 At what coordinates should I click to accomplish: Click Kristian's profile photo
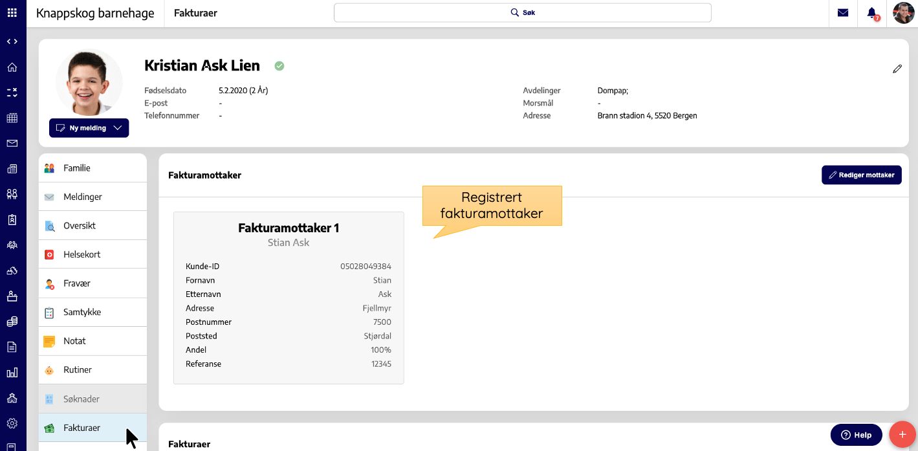pos(89,82)
